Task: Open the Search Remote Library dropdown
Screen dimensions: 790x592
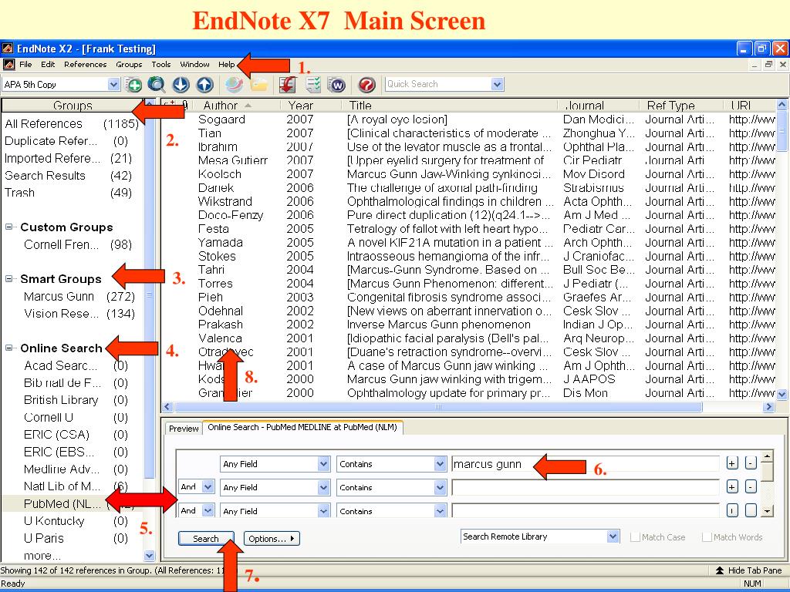Action: pos(613,536)
